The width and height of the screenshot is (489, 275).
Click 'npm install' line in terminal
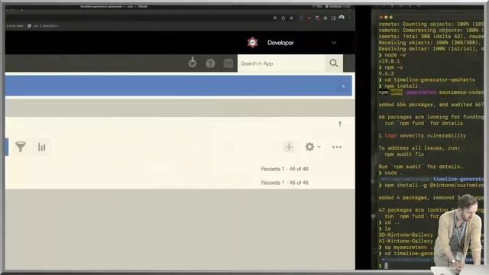point(400,86)
